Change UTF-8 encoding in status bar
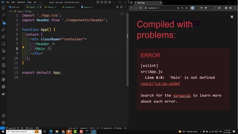Viewport: 238px width, 134px height. click(92, 128)
